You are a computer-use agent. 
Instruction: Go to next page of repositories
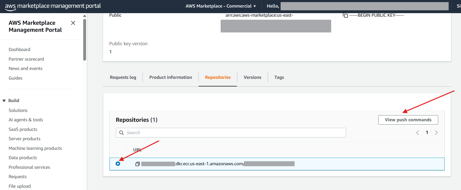coord(436,133)
